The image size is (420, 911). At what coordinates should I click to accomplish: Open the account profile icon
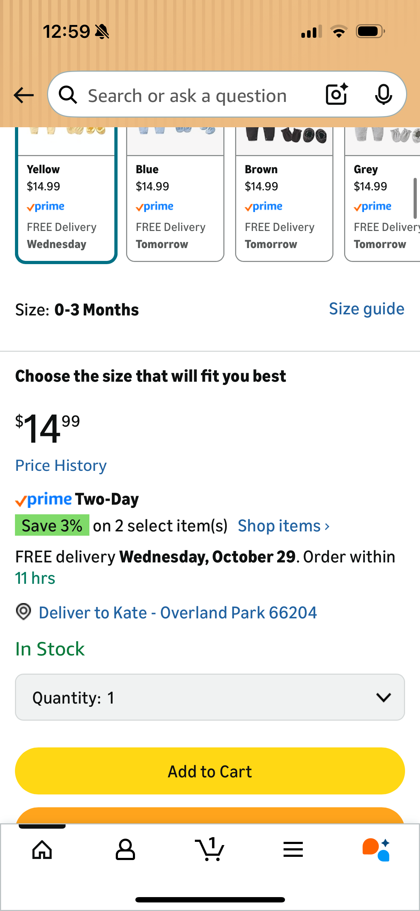tap(125, 850)
